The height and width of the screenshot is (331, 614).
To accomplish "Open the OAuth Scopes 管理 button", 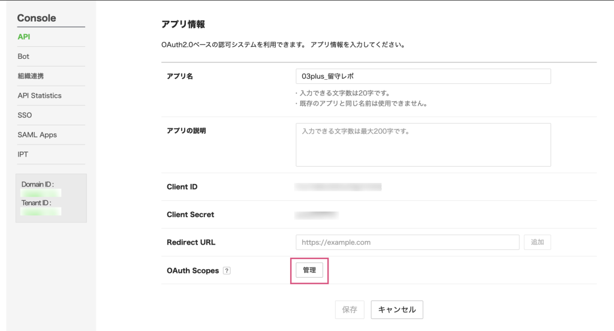I will coord(309,270).
